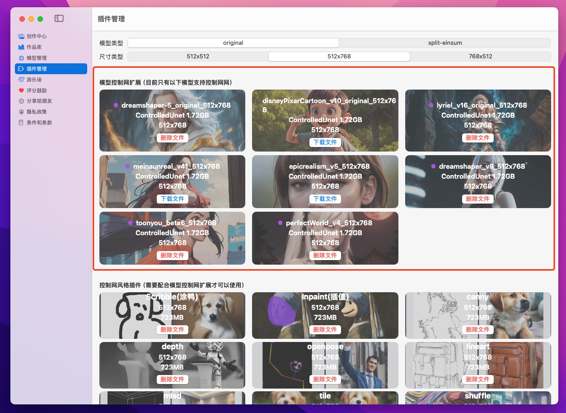566x413 pixels.
Task: Select the 512x512 size option
Action: click(x=198, y=57)
